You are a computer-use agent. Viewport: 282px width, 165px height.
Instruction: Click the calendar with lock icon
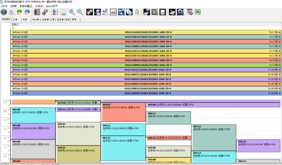(190, 12)
